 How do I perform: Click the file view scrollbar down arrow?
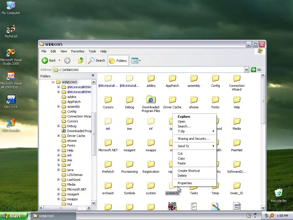[263, 208]
